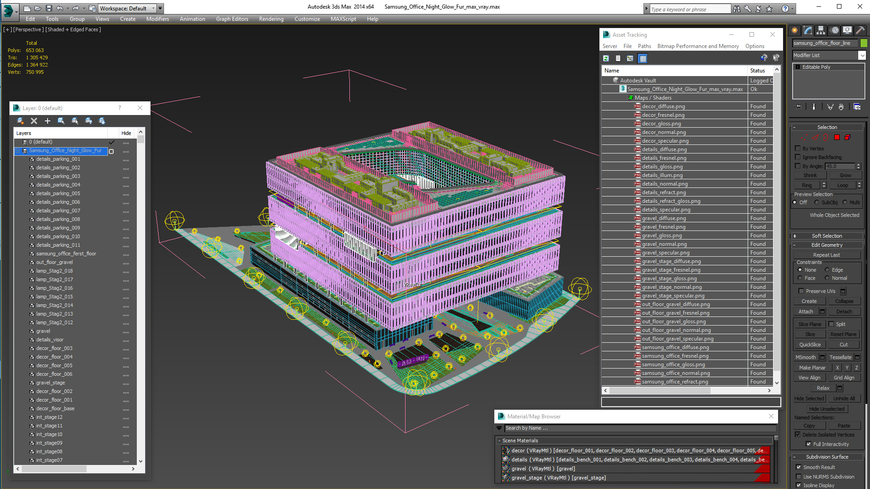Open the MAXScript menu
870x489 pixels.
click(x=343, y=19)
